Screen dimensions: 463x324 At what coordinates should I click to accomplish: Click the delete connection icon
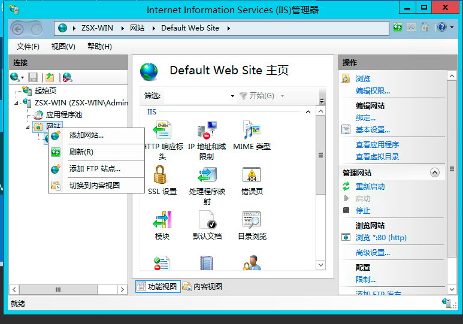click(67, 77)
